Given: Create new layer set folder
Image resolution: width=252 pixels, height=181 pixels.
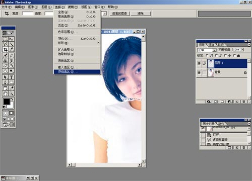Looking at the screenshot, I should pyautogui.click(x=223, y=102).
